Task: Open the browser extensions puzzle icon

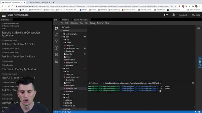Action: [x=193, y=6]
